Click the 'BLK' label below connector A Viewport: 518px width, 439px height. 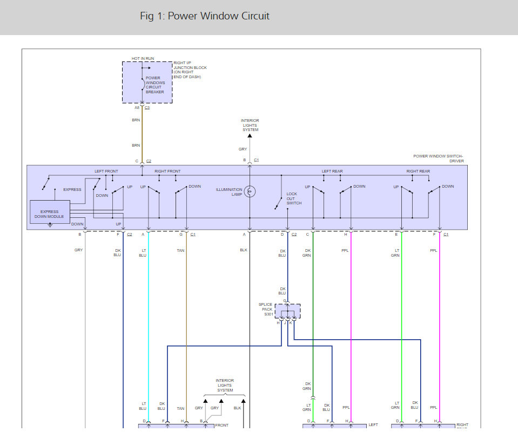click(244, 250)
